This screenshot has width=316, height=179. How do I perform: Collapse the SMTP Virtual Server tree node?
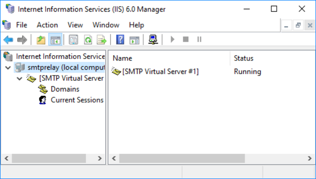click(x=19, y=78)
